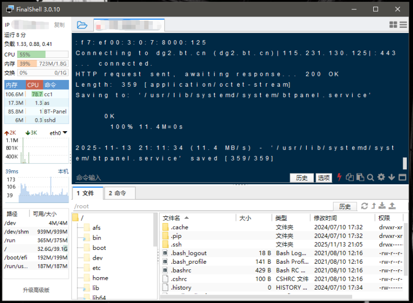Click the 升级高级版 upgrade link
Image resolution: width=413 pixels, height=303 pixels.
(36, 290)
